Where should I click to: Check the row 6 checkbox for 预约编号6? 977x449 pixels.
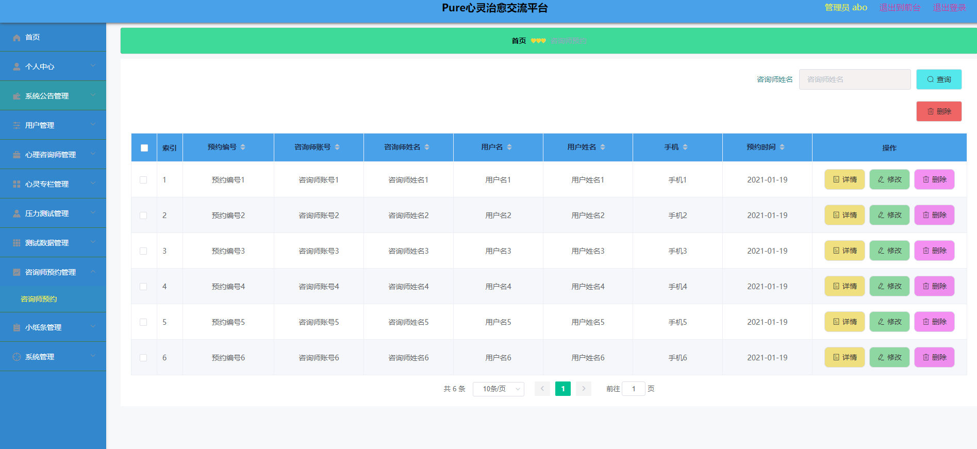143,358
